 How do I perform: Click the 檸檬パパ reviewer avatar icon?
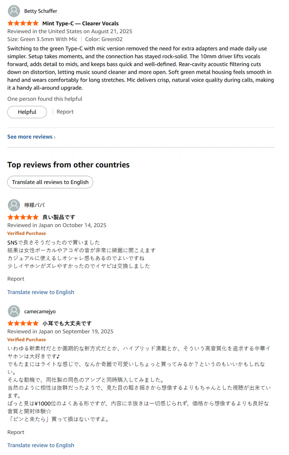pyautogui.click(x=14, y=205)
